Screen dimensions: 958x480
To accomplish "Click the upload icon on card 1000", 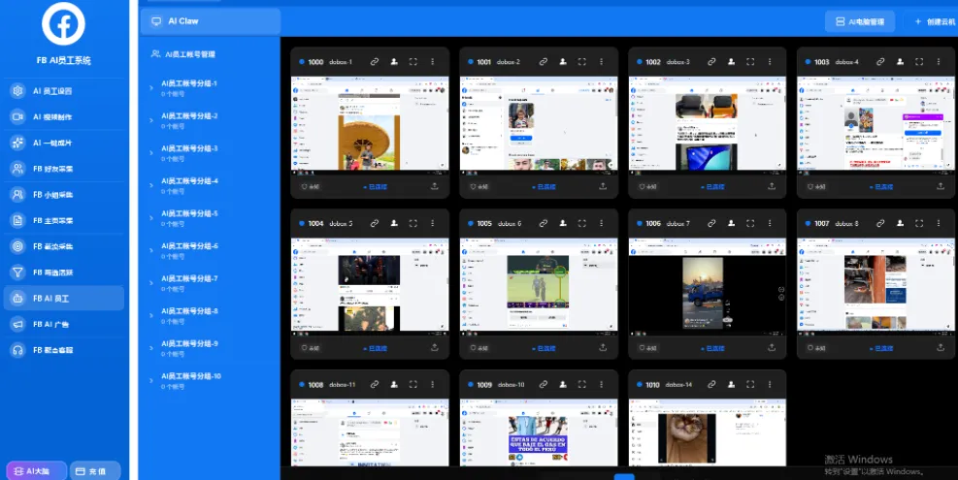I will click(x=435, y=186).
